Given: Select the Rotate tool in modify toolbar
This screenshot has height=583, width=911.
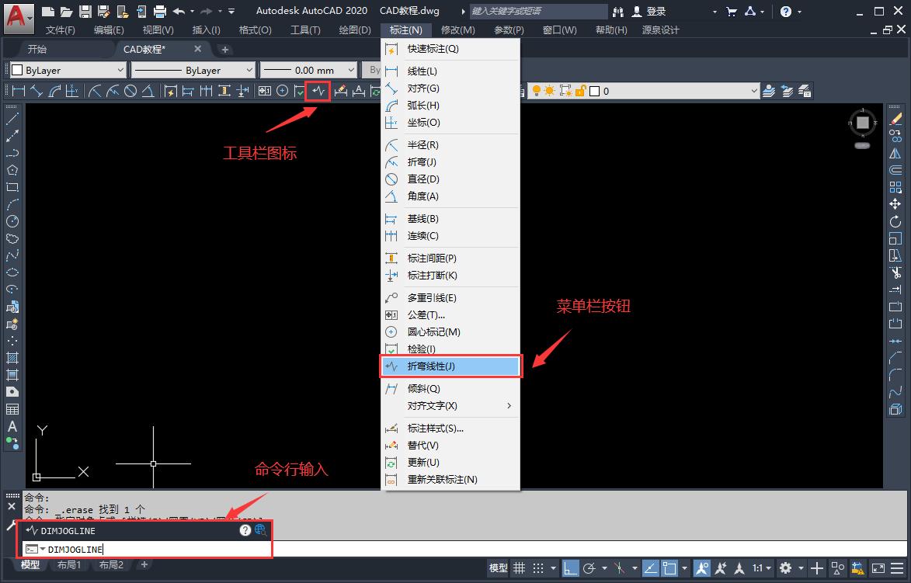Looking at the screenshot, I should [x=895, y=221].
